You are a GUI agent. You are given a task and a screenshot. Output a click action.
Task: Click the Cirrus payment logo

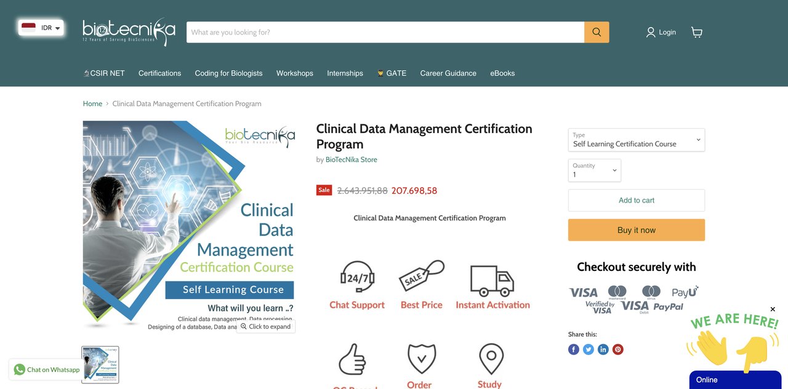pos(651,292)
